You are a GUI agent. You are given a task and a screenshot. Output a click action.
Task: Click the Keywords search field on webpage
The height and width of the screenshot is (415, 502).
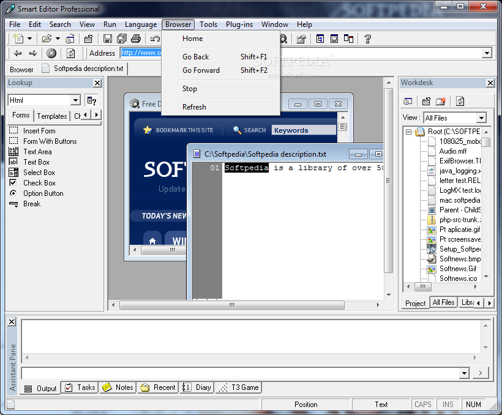point(304,130)
